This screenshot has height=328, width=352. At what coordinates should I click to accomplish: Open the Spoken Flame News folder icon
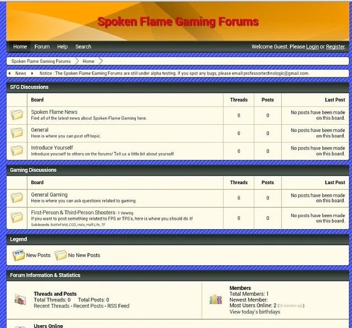[x=17, y=115]
